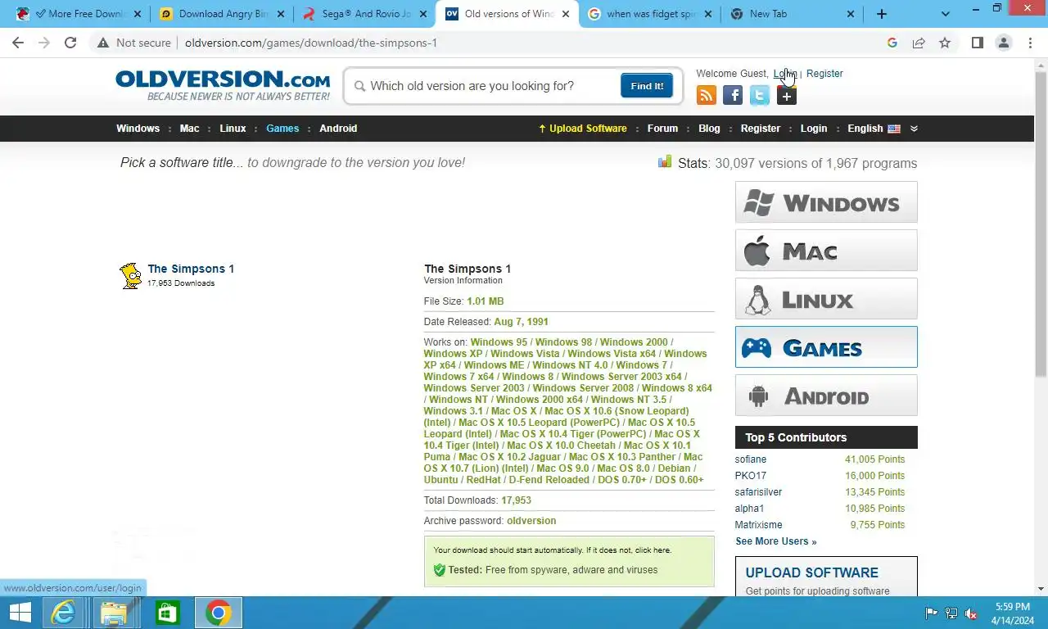Open Games in navigation bar

(x=282, y=129)
